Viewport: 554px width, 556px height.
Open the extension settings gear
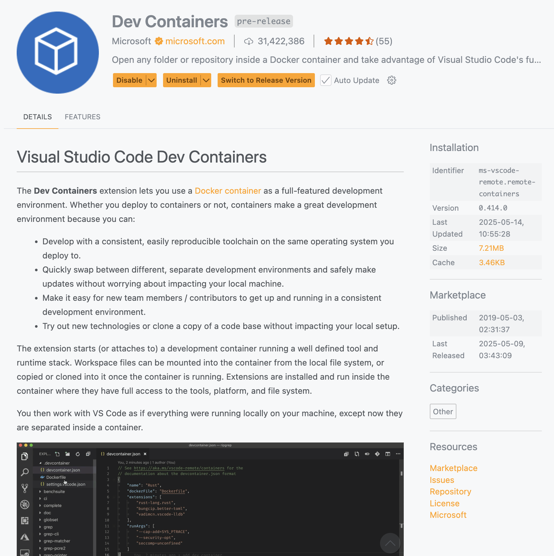[392, 80]
